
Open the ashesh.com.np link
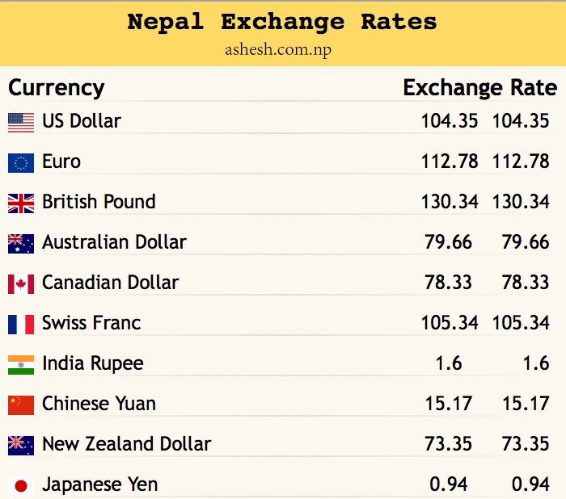(278, 49)
